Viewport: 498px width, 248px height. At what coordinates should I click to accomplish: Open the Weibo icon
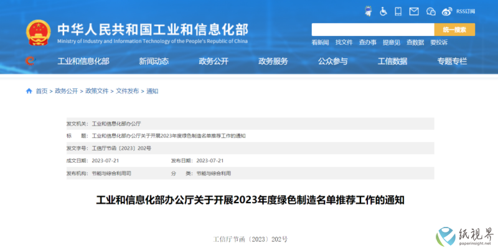pyautogui.click(x=447, y=12)
